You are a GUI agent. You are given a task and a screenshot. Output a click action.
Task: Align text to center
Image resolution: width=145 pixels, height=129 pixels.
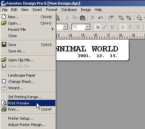[x=130, y=27]
